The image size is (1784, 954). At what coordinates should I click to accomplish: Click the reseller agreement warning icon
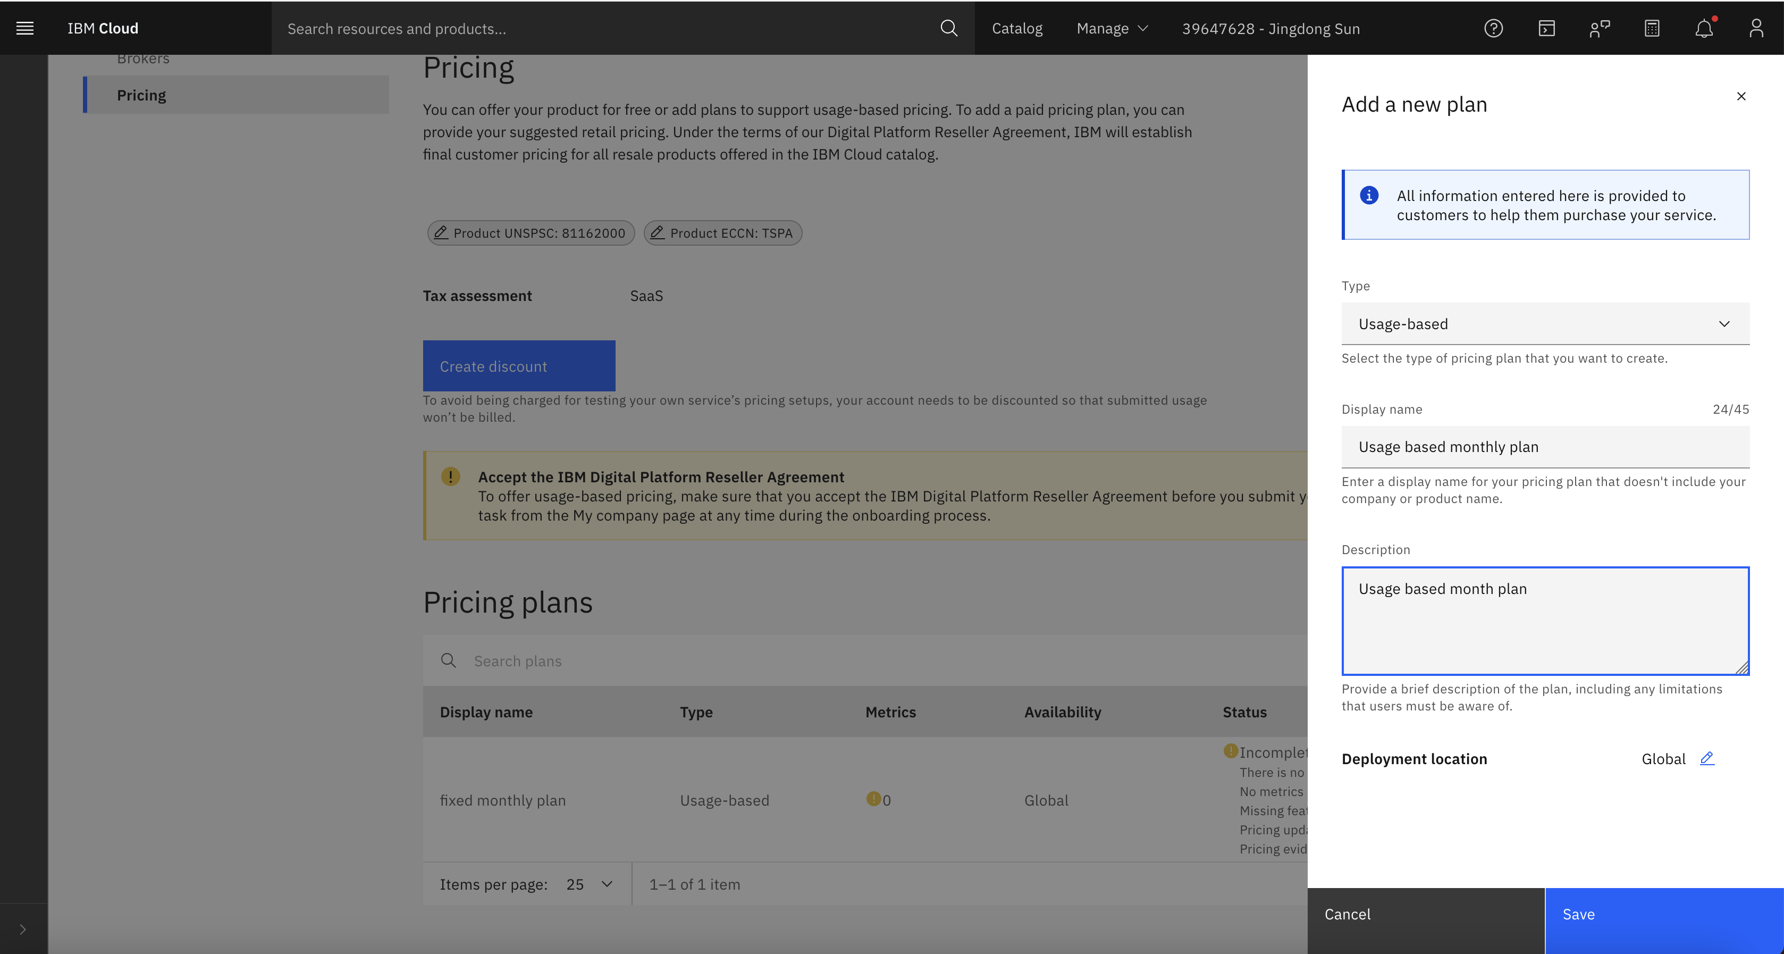(x=451, y=476)
